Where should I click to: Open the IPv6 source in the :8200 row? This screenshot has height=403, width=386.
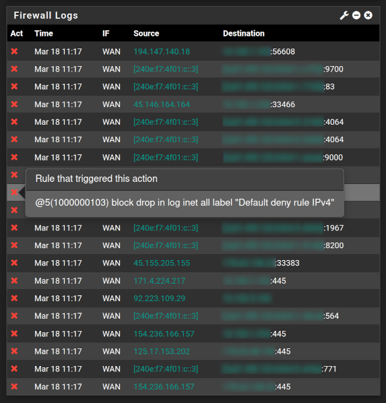(166, 245)
